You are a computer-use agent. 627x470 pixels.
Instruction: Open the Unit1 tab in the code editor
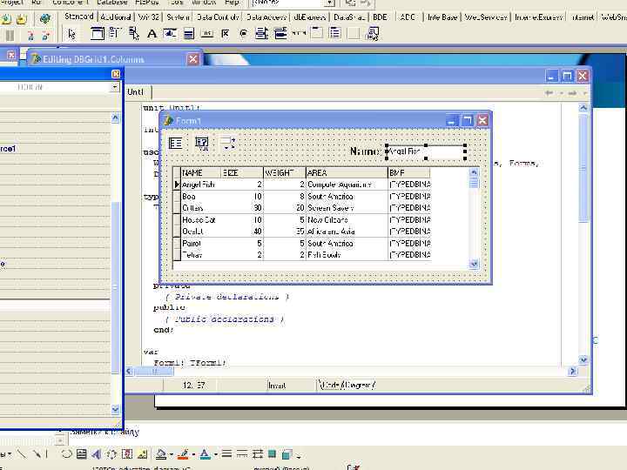[x=136, y=92]
